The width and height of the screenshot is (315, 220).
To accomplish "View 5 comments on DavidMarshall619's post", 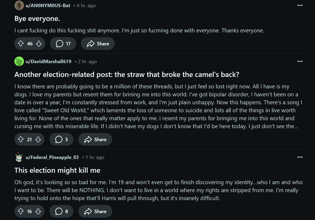I will click(x=61, y=140).
